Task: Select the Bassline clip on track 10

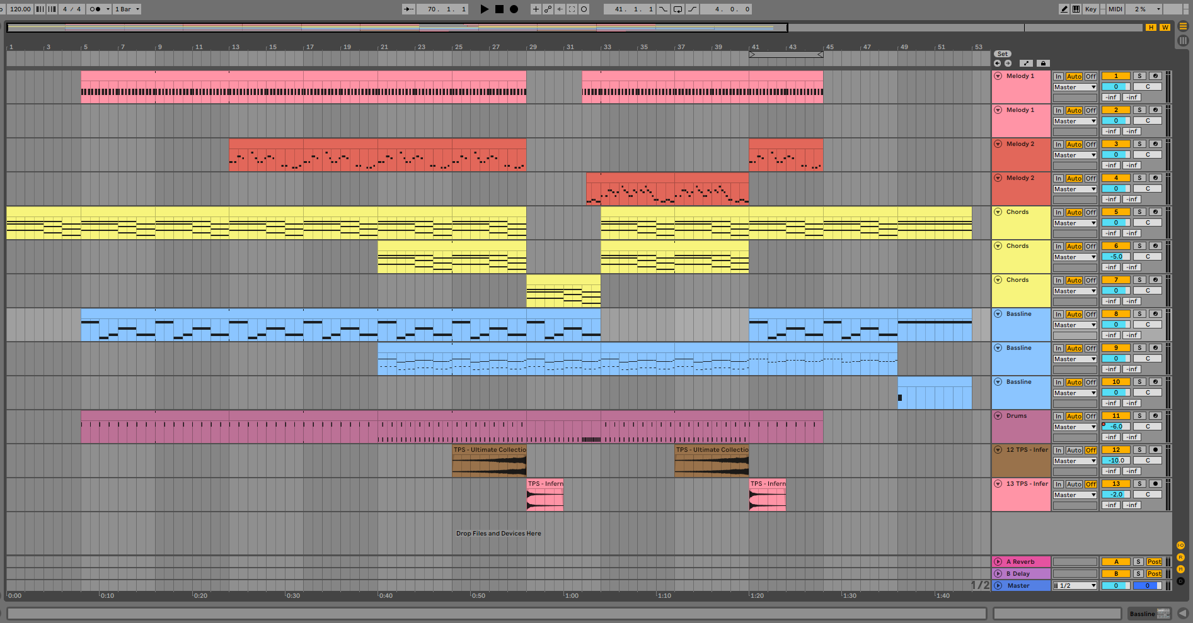Action: pyautogui.click(x=935, y=393)
